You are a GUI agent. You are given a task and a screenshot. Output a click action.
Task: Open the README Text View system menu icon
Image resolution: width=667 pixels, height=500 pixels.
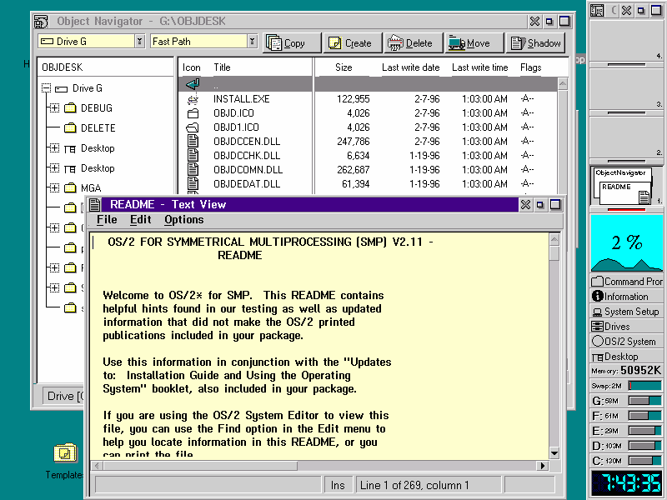[94, 205]
